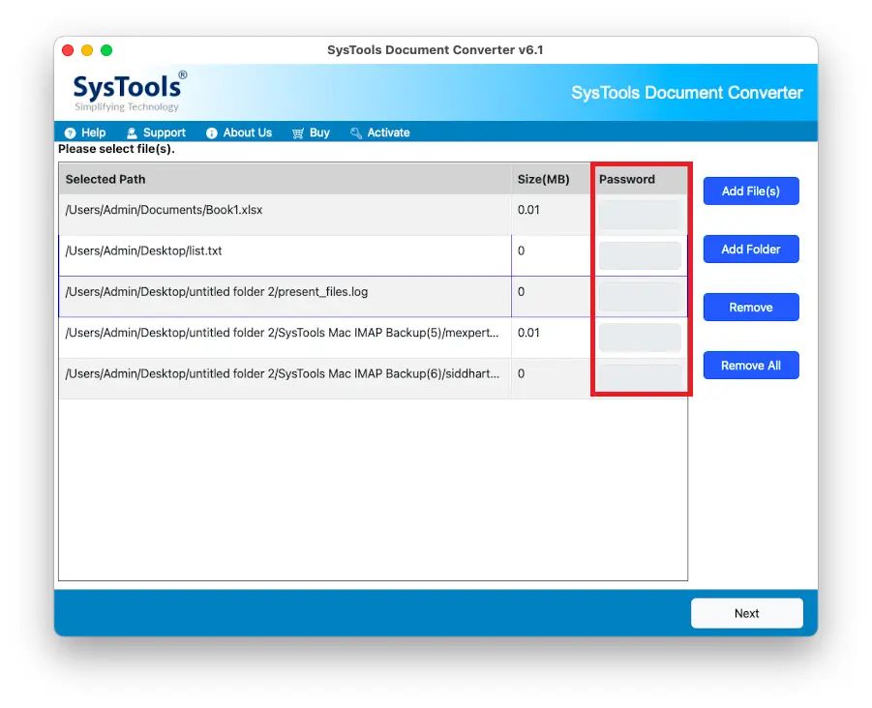872x708 pixels.
Task: Click the About Us info icon
Action: point(212,133)
